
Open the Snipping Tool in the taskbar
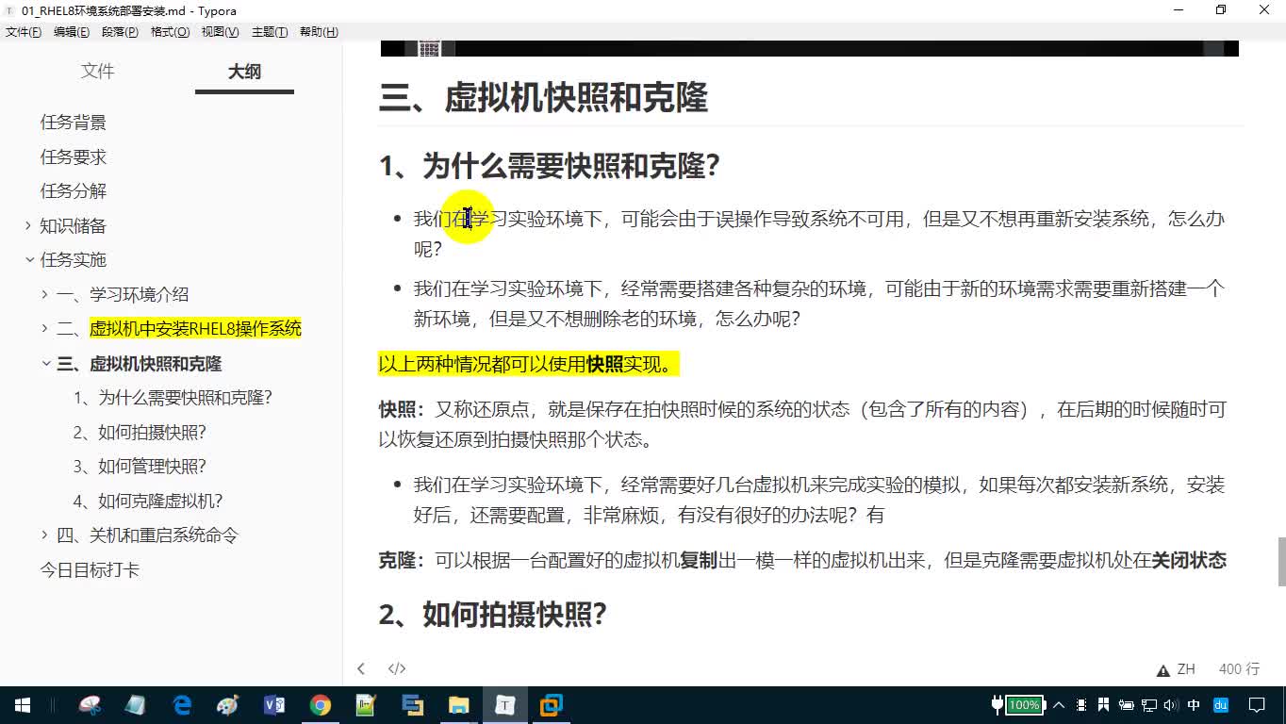pyautogui.click(x=90, y=704)
